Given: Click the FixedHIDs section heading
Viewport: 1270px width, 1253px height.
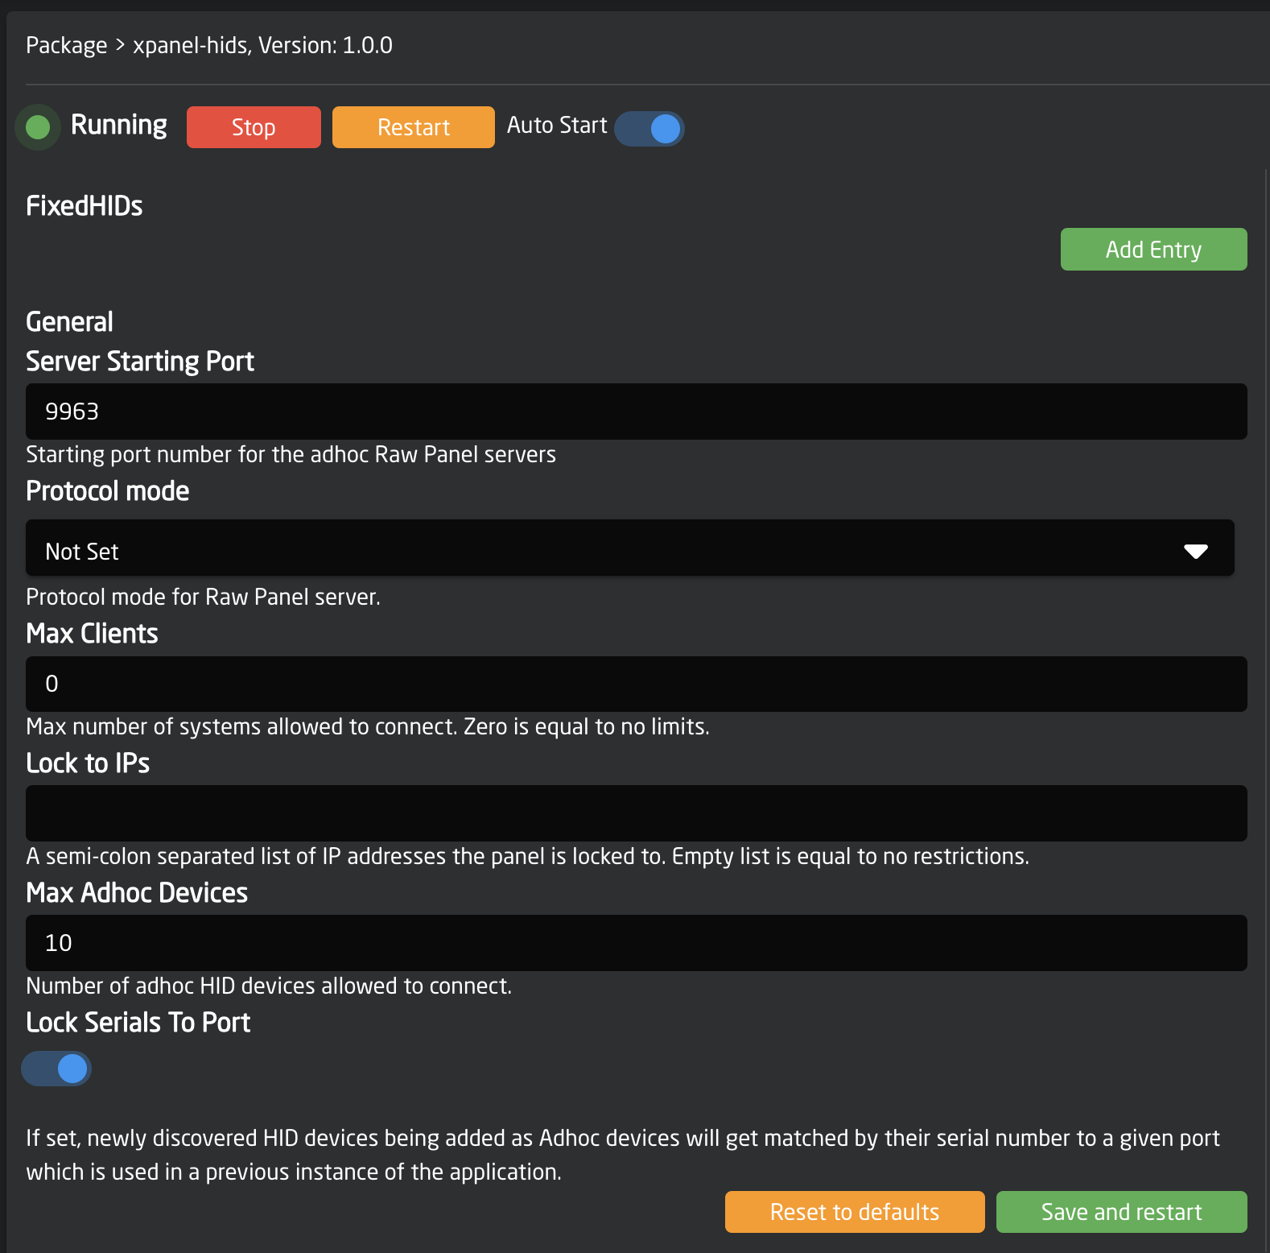Looking at the screenshot, I should tap(85, 206).
